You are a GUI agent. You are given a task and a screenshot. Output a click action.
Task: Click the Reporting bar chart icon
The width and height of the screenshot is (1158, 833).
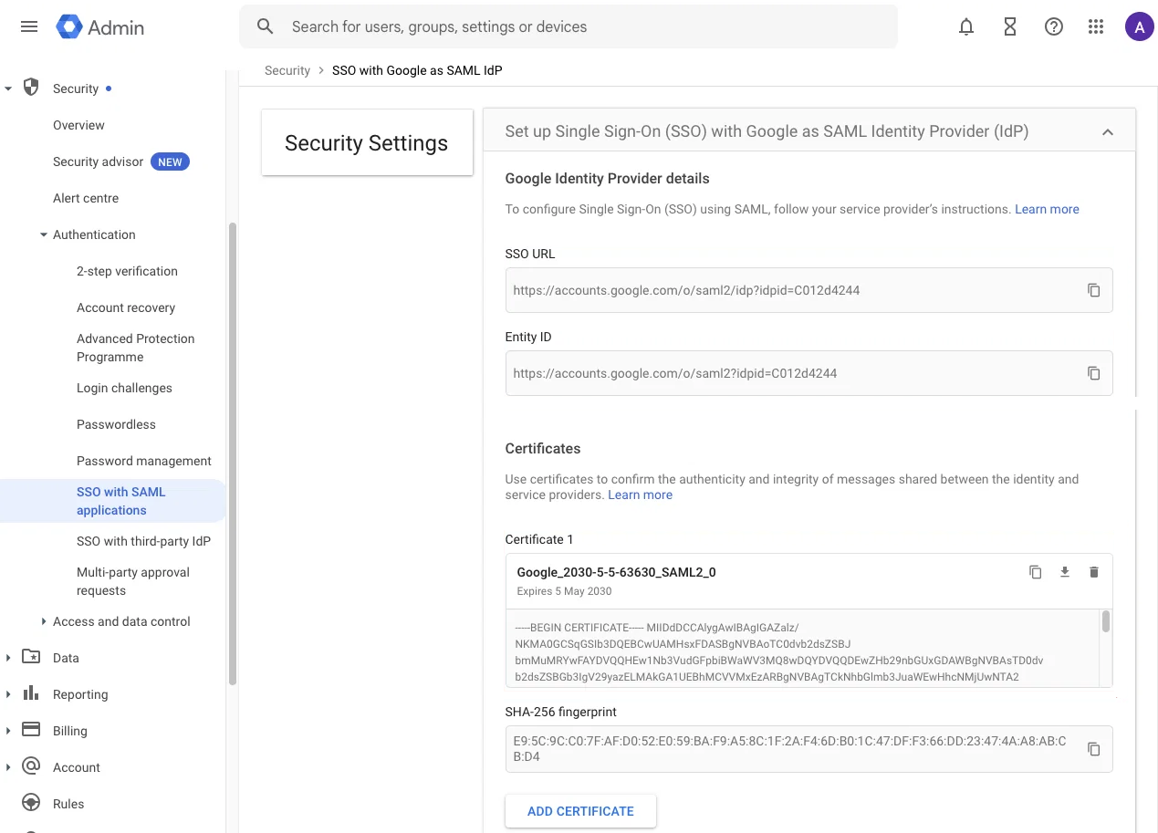[31, 693]
